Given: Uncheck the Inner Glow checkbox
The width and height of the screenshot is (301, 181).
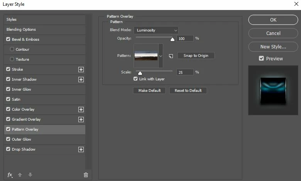Looking at the screenshot, I should (8, 89).
